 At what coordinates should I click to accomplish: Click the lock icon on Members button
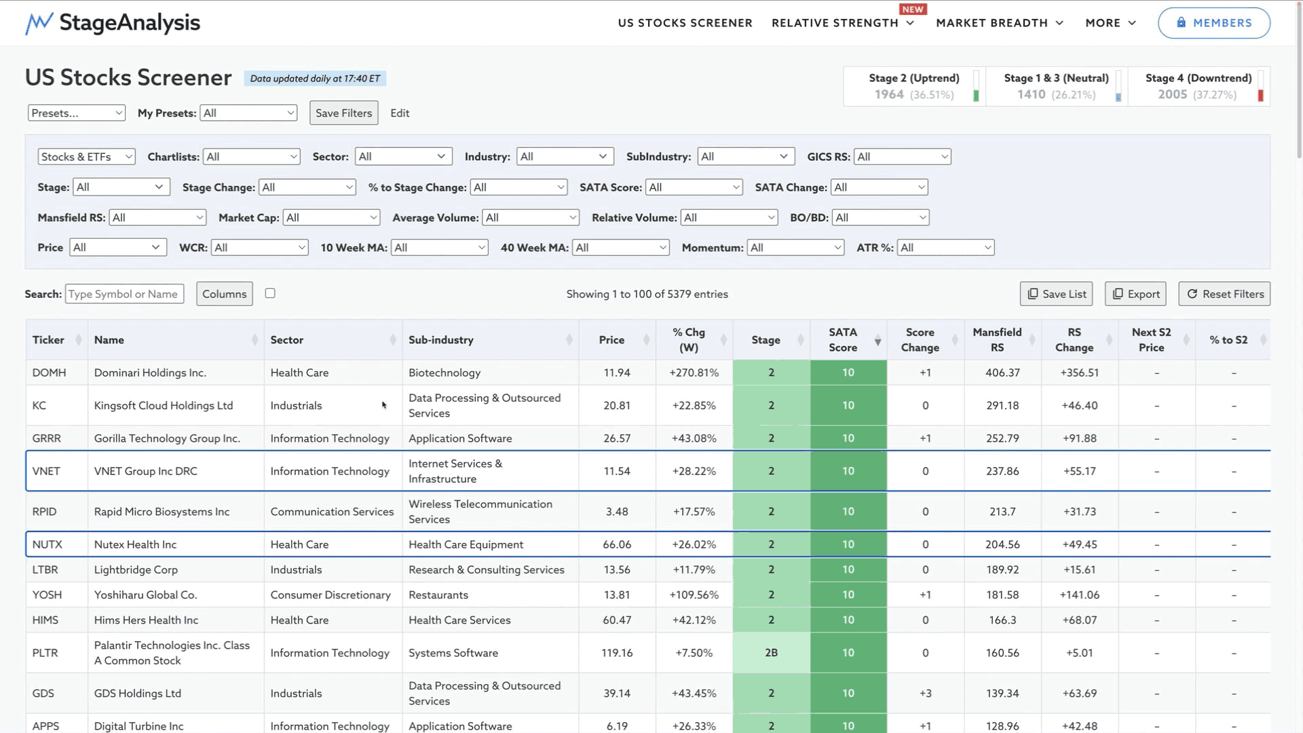point(1181,22)
